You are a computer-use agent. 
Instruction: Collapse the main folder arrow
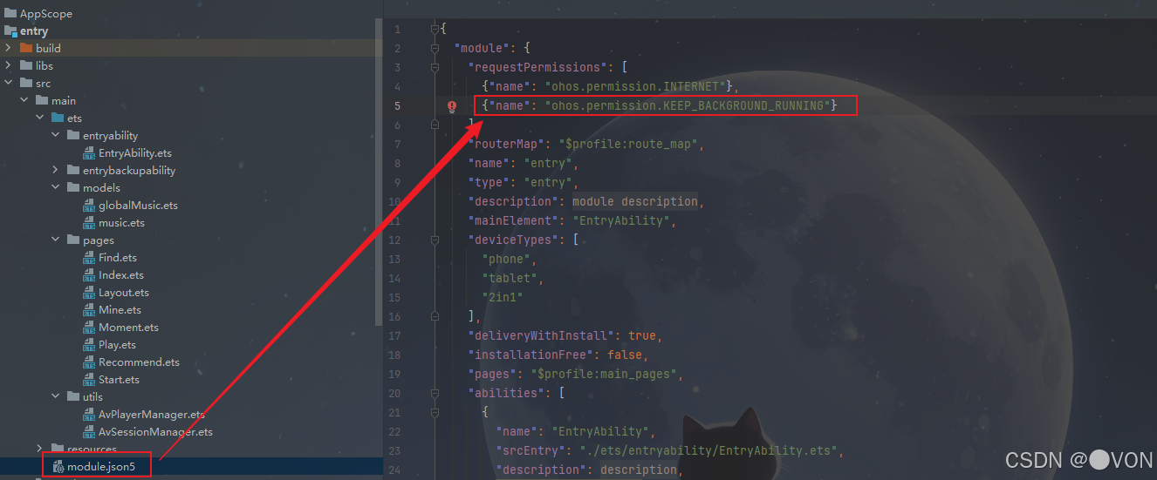tap(24, 100)
